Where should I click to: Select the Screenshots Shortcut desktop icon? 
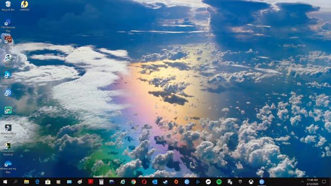point(8,149)
